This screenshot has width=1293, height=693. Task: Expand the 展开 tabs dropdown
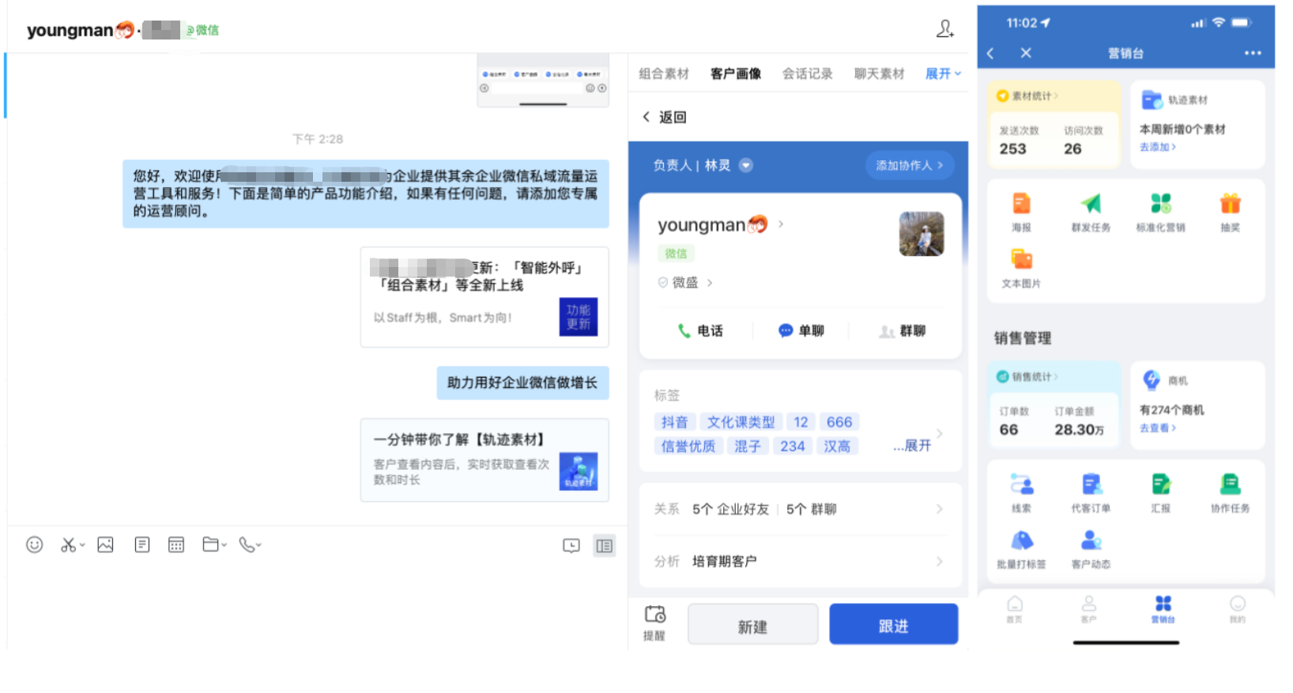pyautogui.click(x=943, y=73)
